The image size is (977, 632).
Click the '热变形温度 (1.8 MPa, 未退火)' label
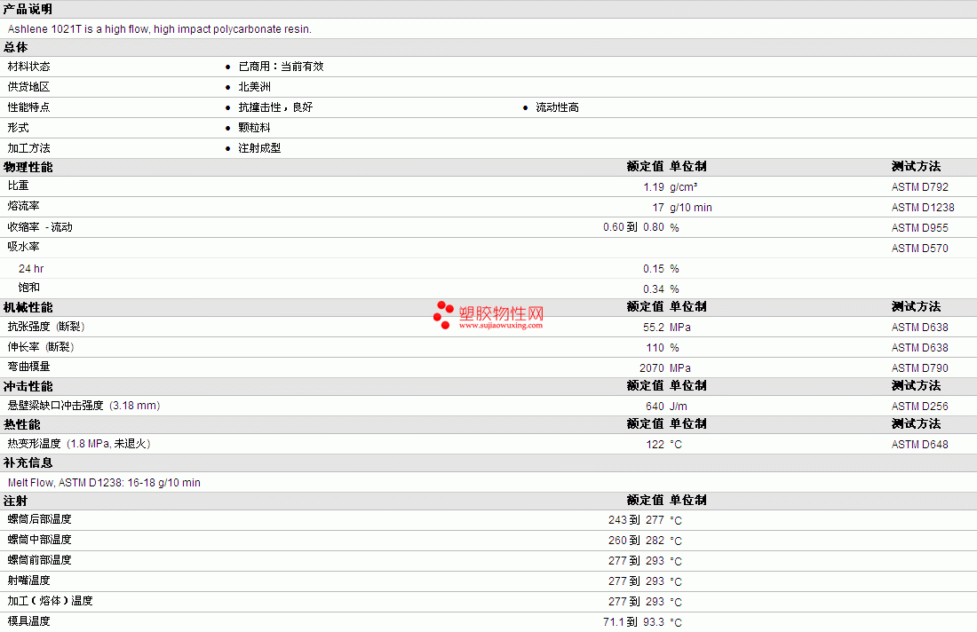(79, 444)
